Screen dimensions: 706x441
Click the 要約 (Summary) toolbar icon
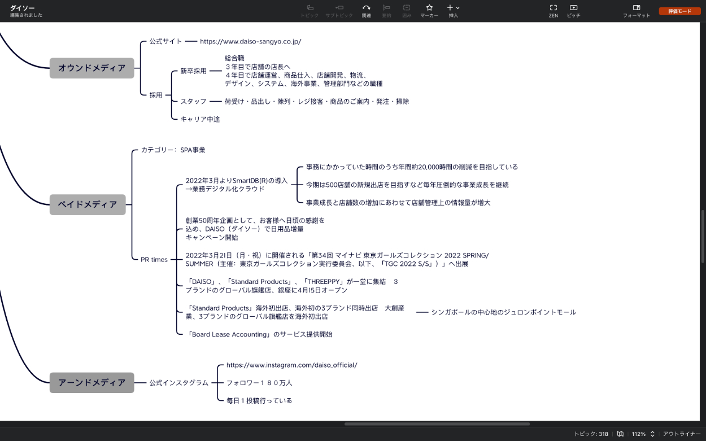pyautogui.click(x=386, y=8)
